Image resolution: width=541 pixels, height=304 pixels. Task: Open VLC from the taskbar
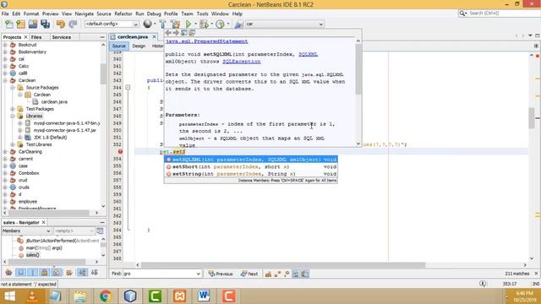click(x=32, y=296)
